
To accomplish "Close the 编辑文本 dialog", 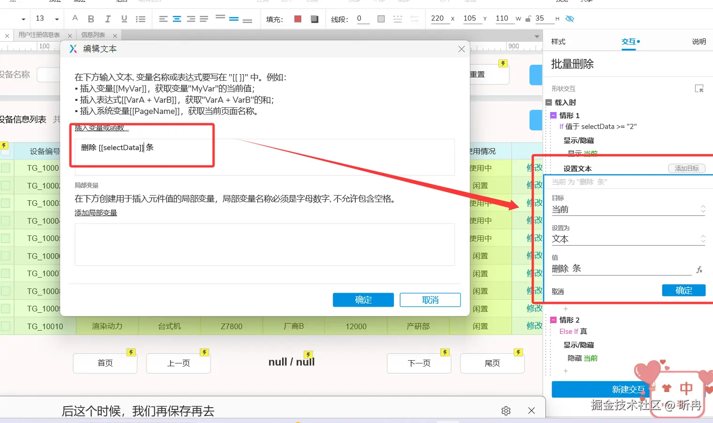I will point(461,49).
